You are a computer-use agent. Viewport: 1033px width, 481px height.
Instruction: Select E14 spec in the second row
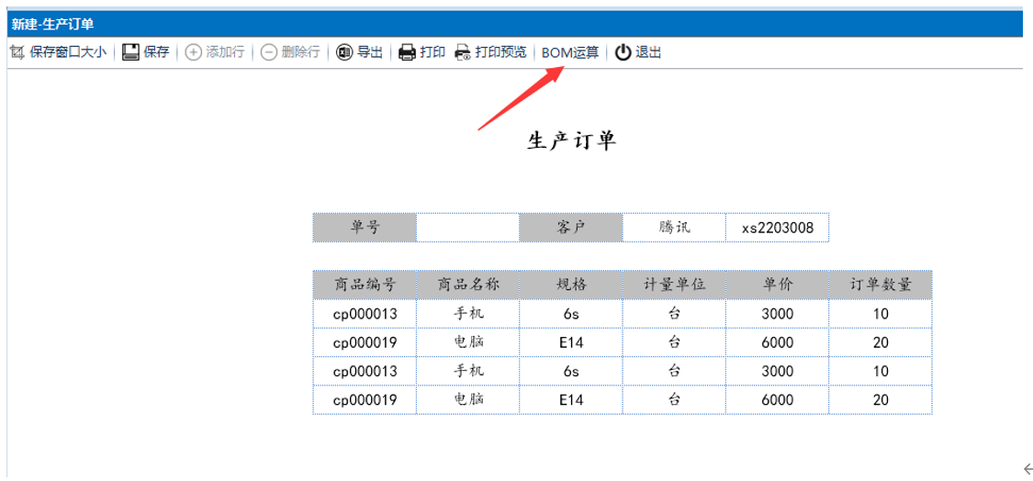tap(570, 342)
